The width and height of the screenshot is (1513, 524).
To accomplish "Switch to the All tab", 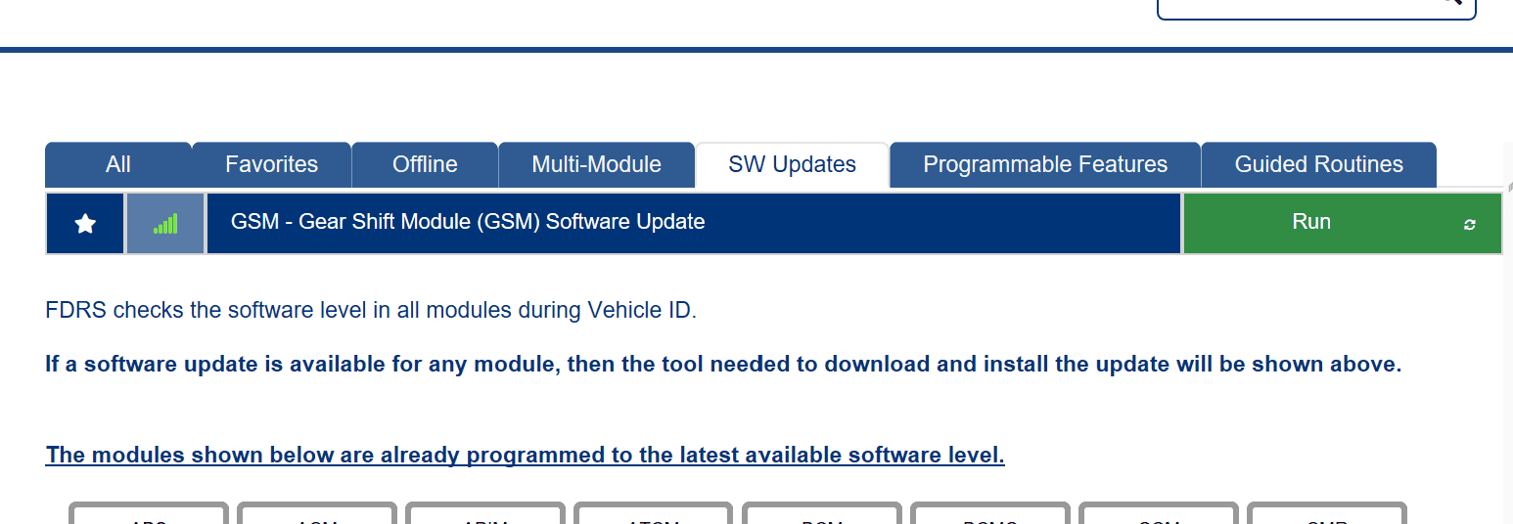I will 118,164.
